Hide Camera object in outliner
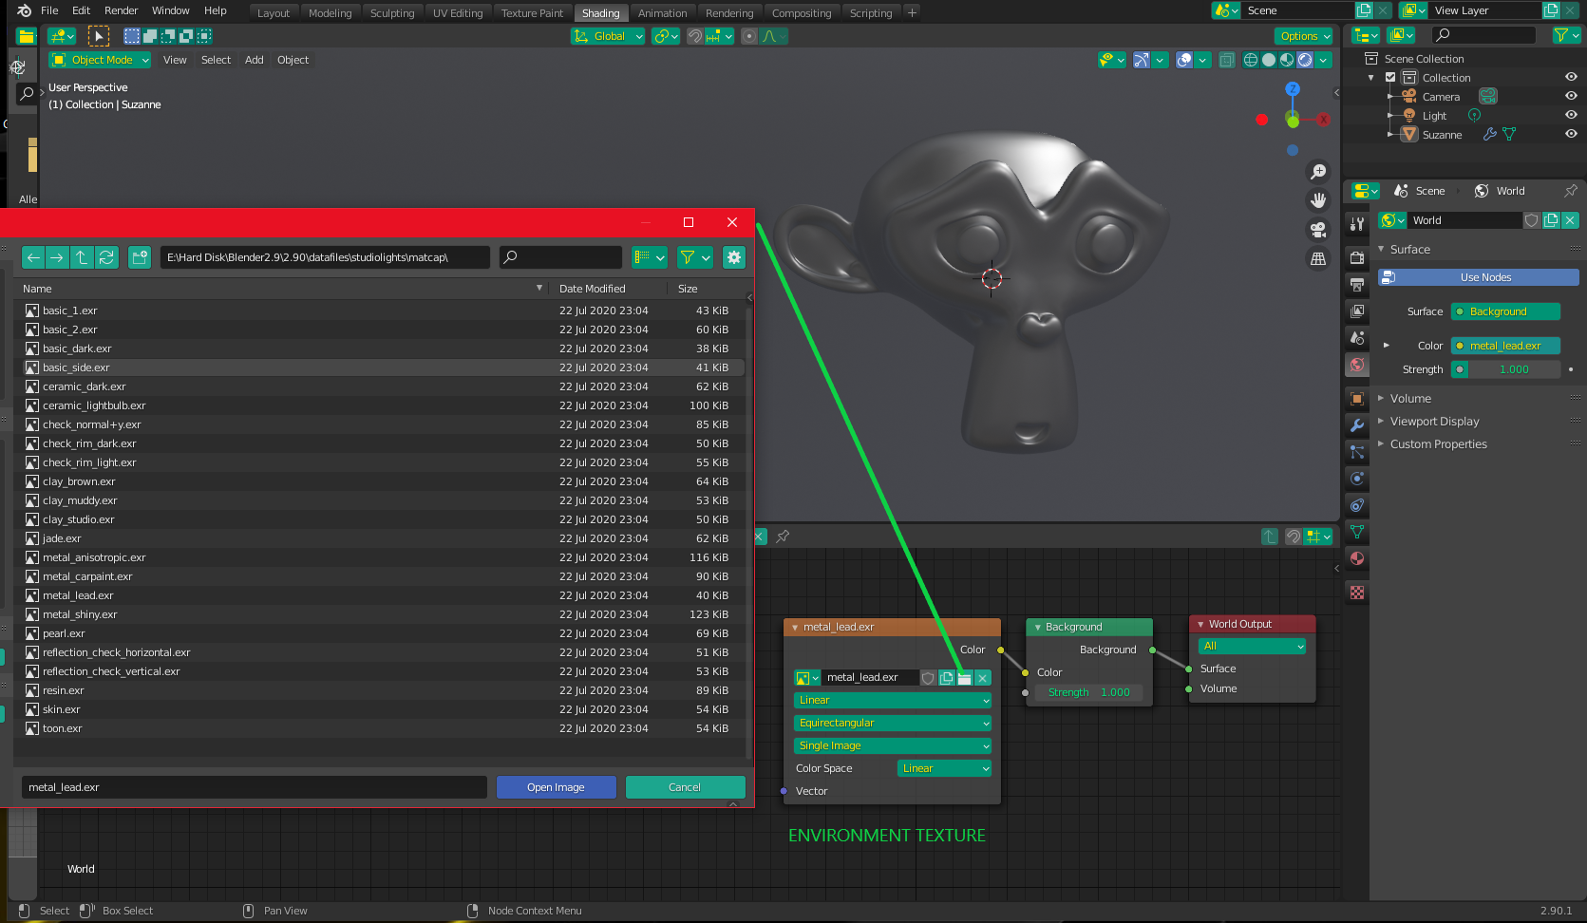Screen dimensions: 1587x923 1571,97
